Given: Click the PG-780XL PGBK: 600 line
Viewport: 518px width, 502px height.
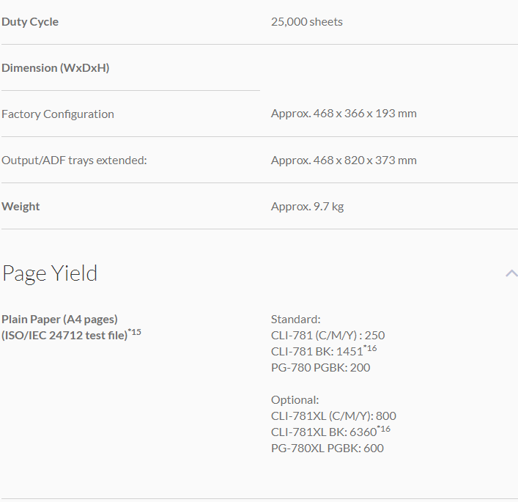Looking at the screenshot, I should tap(327, 449).
